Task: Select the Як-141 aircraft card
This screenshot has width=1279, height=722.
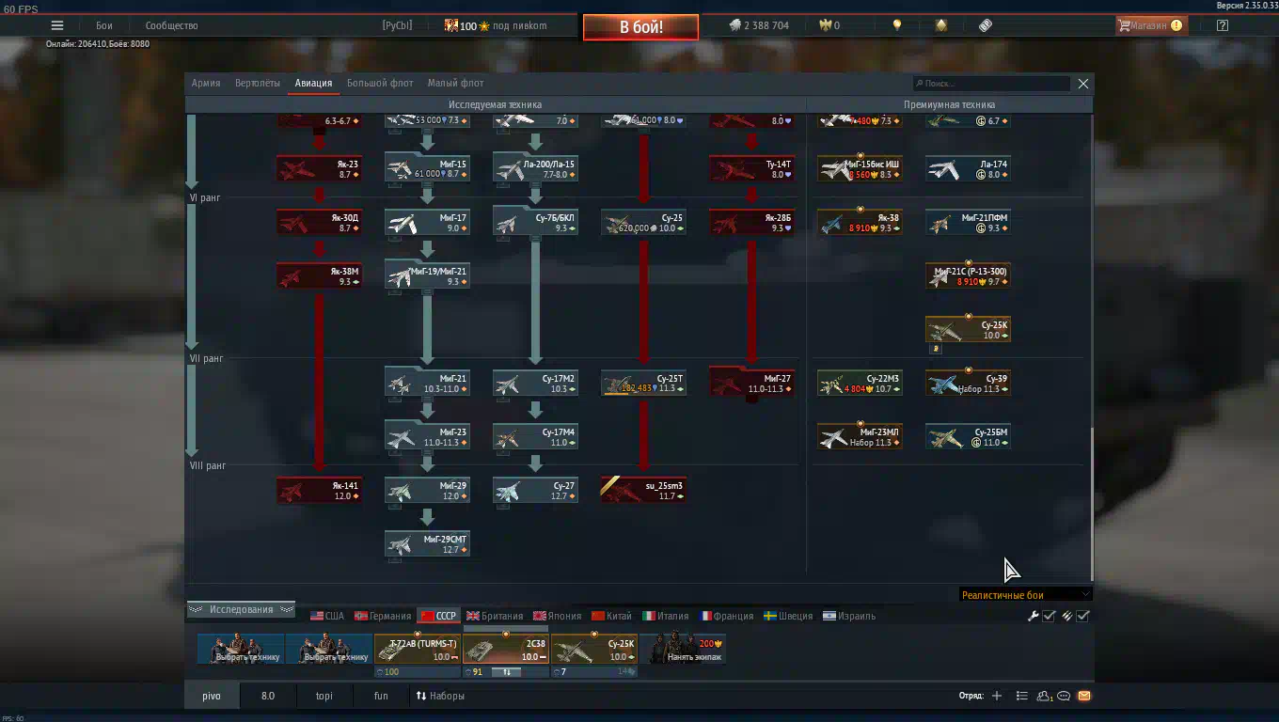Action: pos(319,491)
